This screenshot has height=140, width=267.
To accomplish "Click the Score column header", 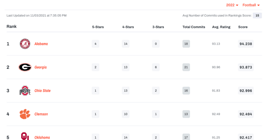I will coord(243,27).
